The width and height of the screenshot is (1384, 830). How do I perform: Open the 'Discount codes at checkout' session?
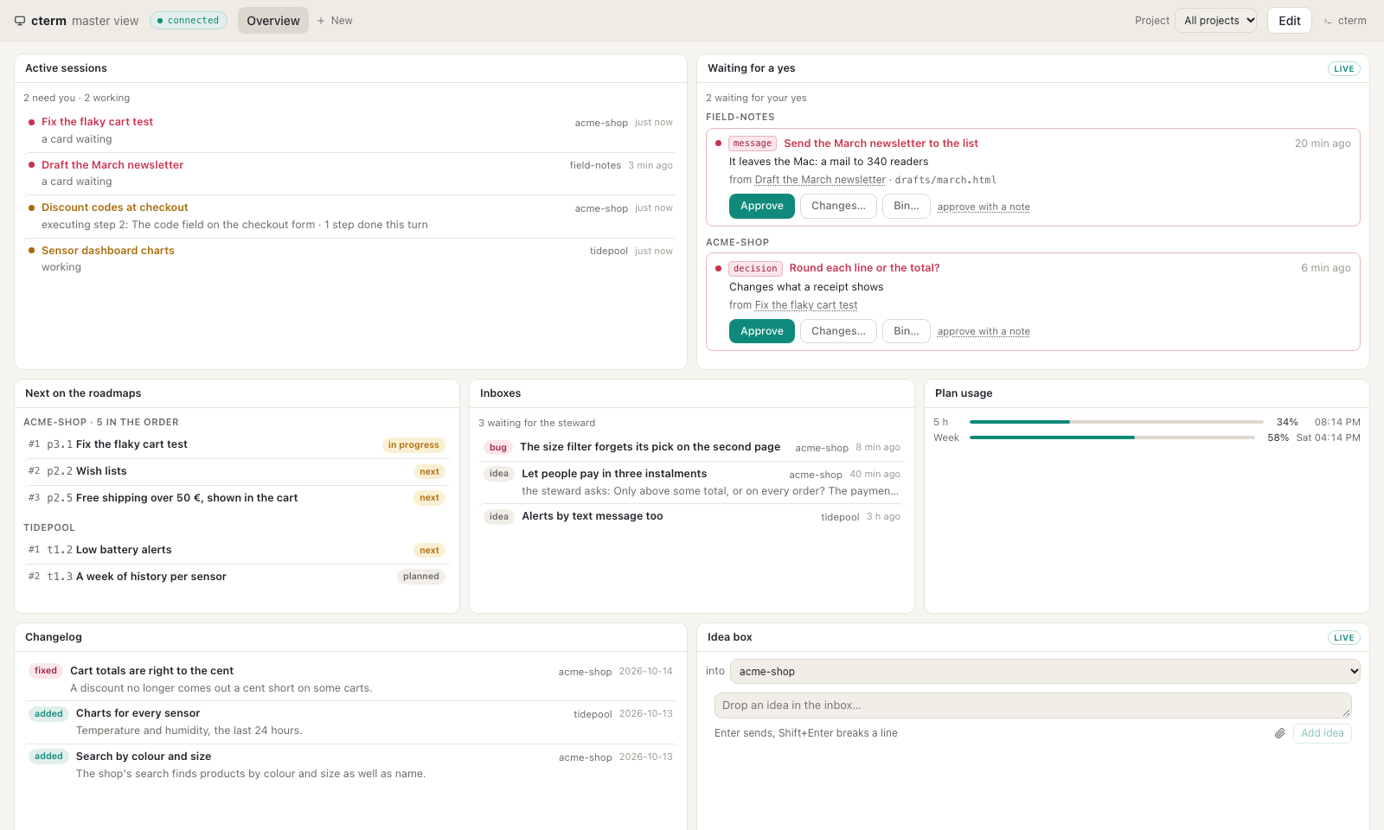click(351, 216)
